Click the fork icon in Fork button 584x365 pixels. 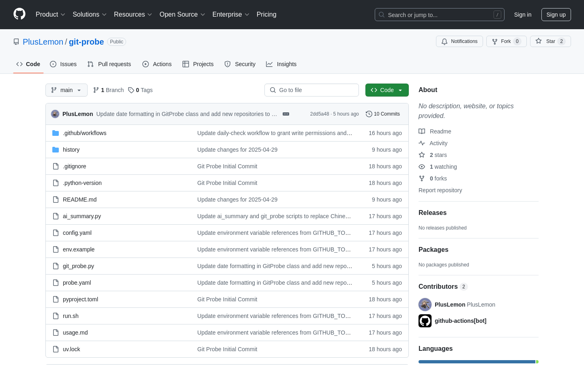click(495, 41)
